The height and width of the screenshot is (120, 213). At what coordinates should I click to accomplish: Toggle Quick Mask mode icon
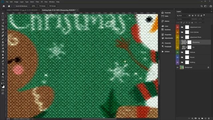[3, 90]
